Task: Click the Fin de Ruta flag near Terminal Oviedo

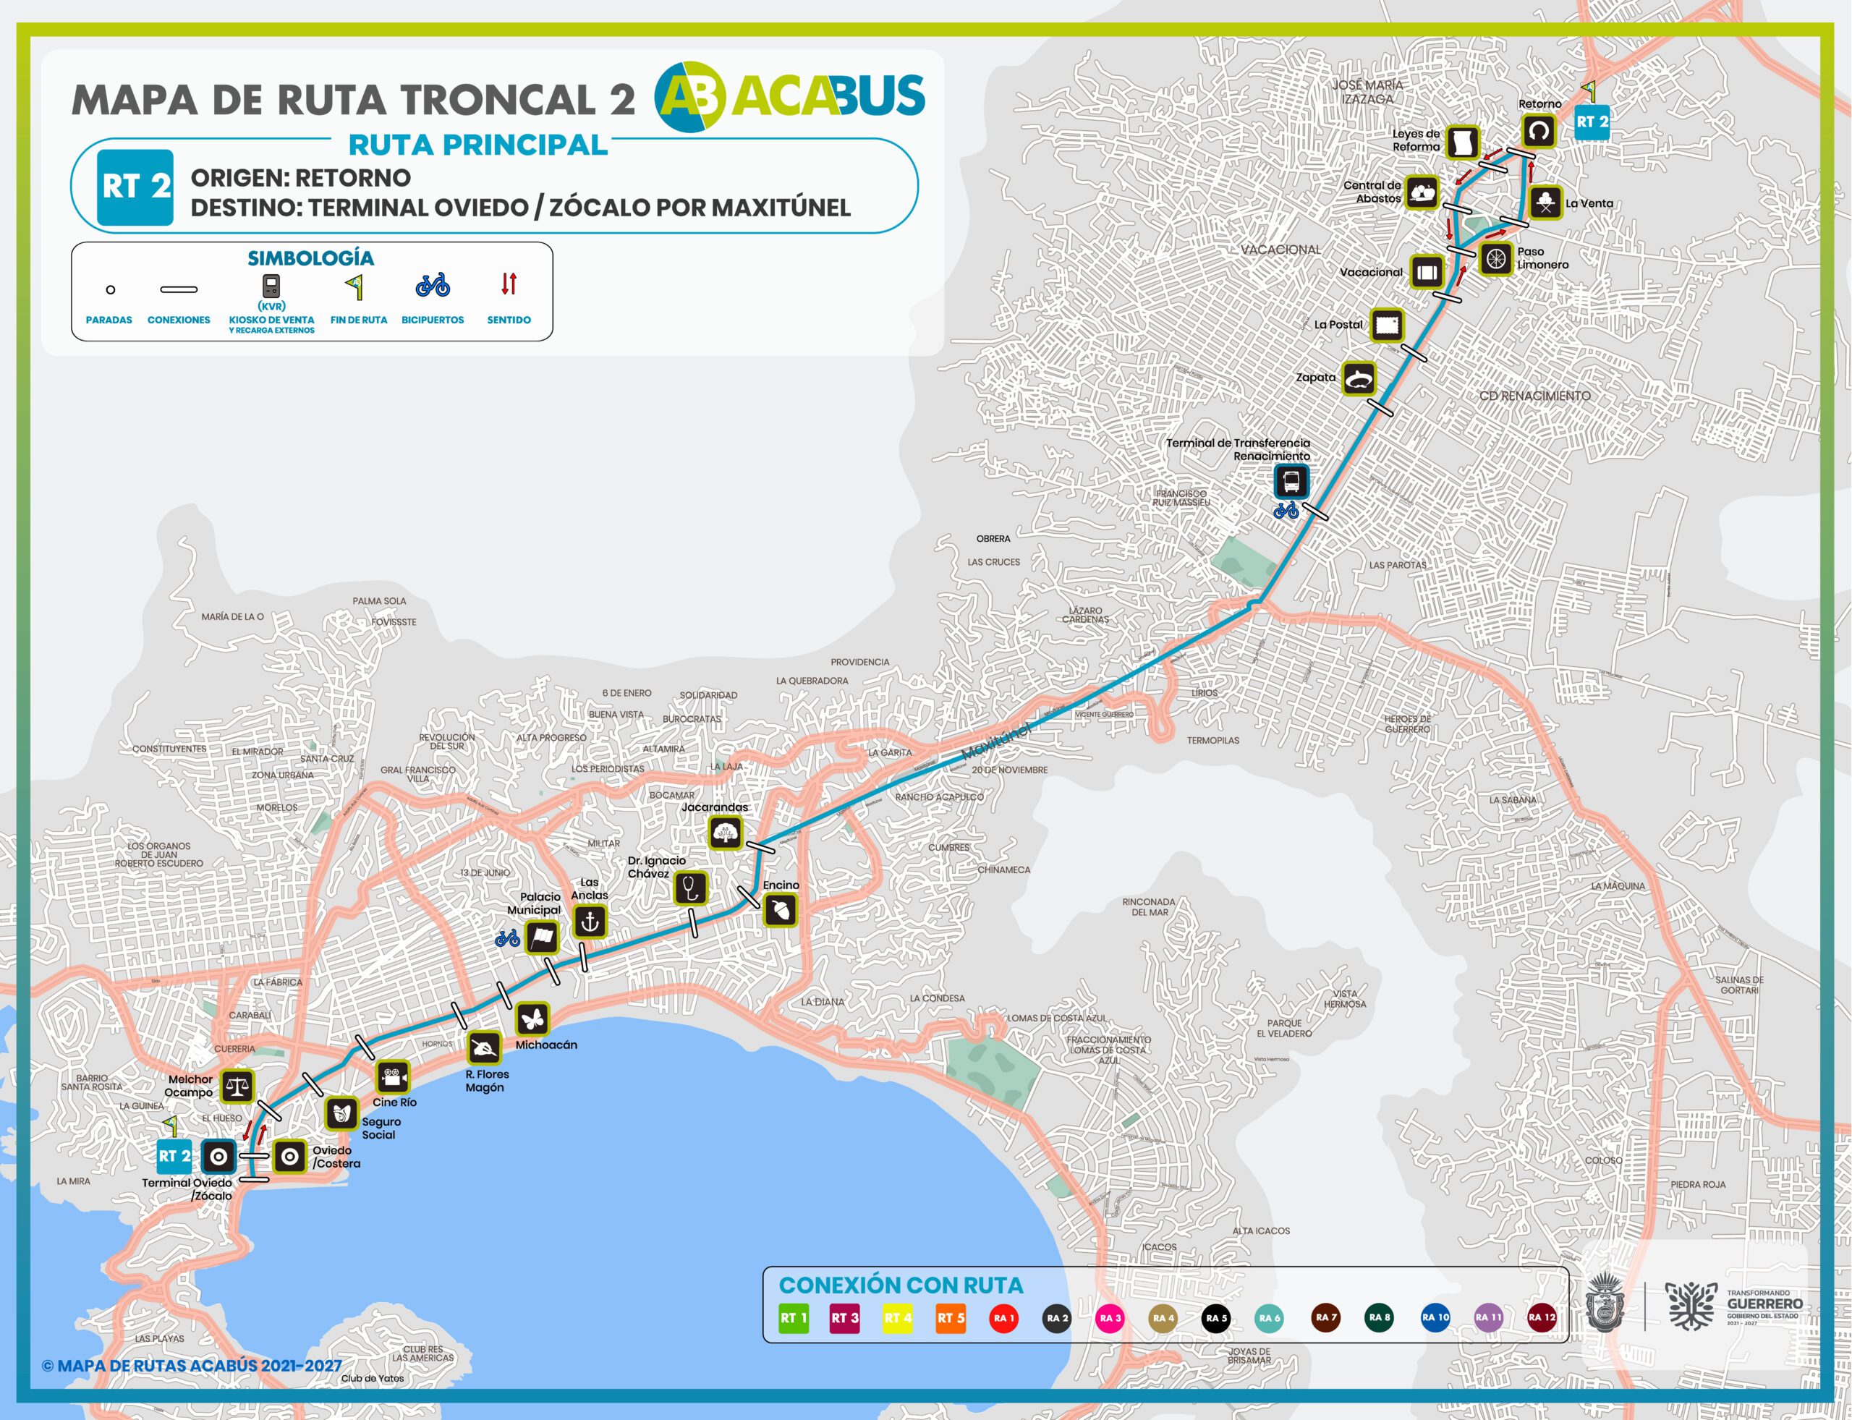Action: coord(170,1126)
